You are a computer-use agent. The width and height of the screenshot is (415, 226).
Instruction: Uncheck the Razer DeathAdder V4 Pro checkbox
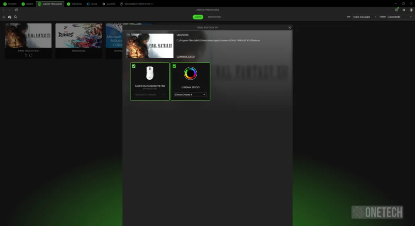click(x=134, y=66)
